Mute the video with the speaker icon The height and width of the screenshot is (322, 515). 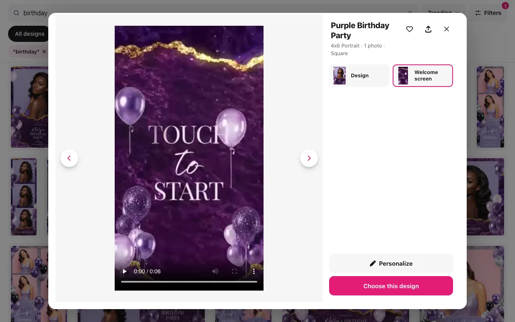pyautogui.click(x=215, y=271)
